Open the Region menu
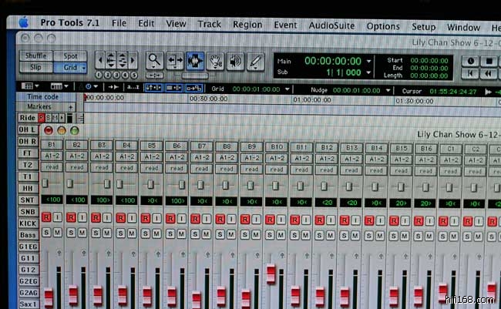 (247, 25)
